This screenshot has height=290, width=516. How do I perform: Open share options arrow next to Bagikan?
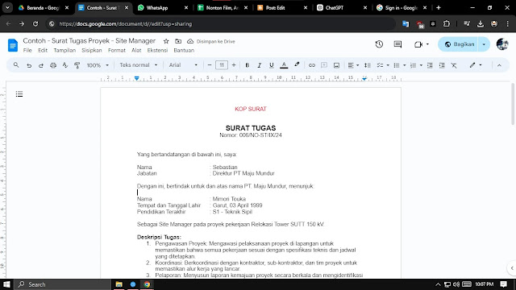tap(484, 44)
